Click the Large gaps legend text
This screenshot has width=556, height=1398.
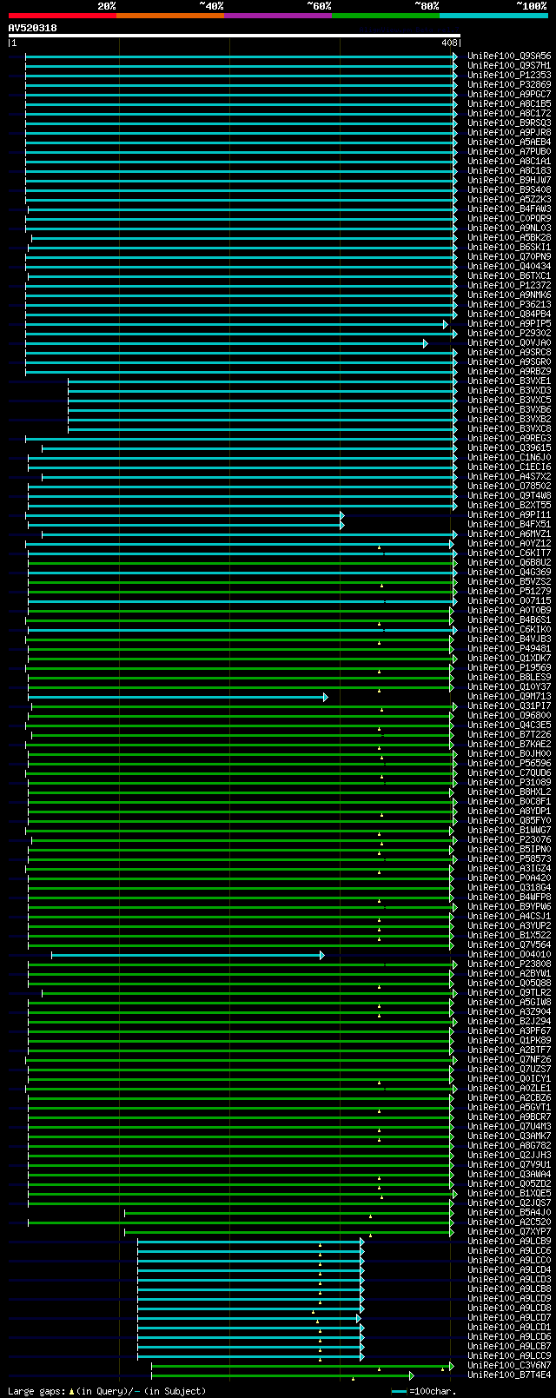tap(106, 1391)
